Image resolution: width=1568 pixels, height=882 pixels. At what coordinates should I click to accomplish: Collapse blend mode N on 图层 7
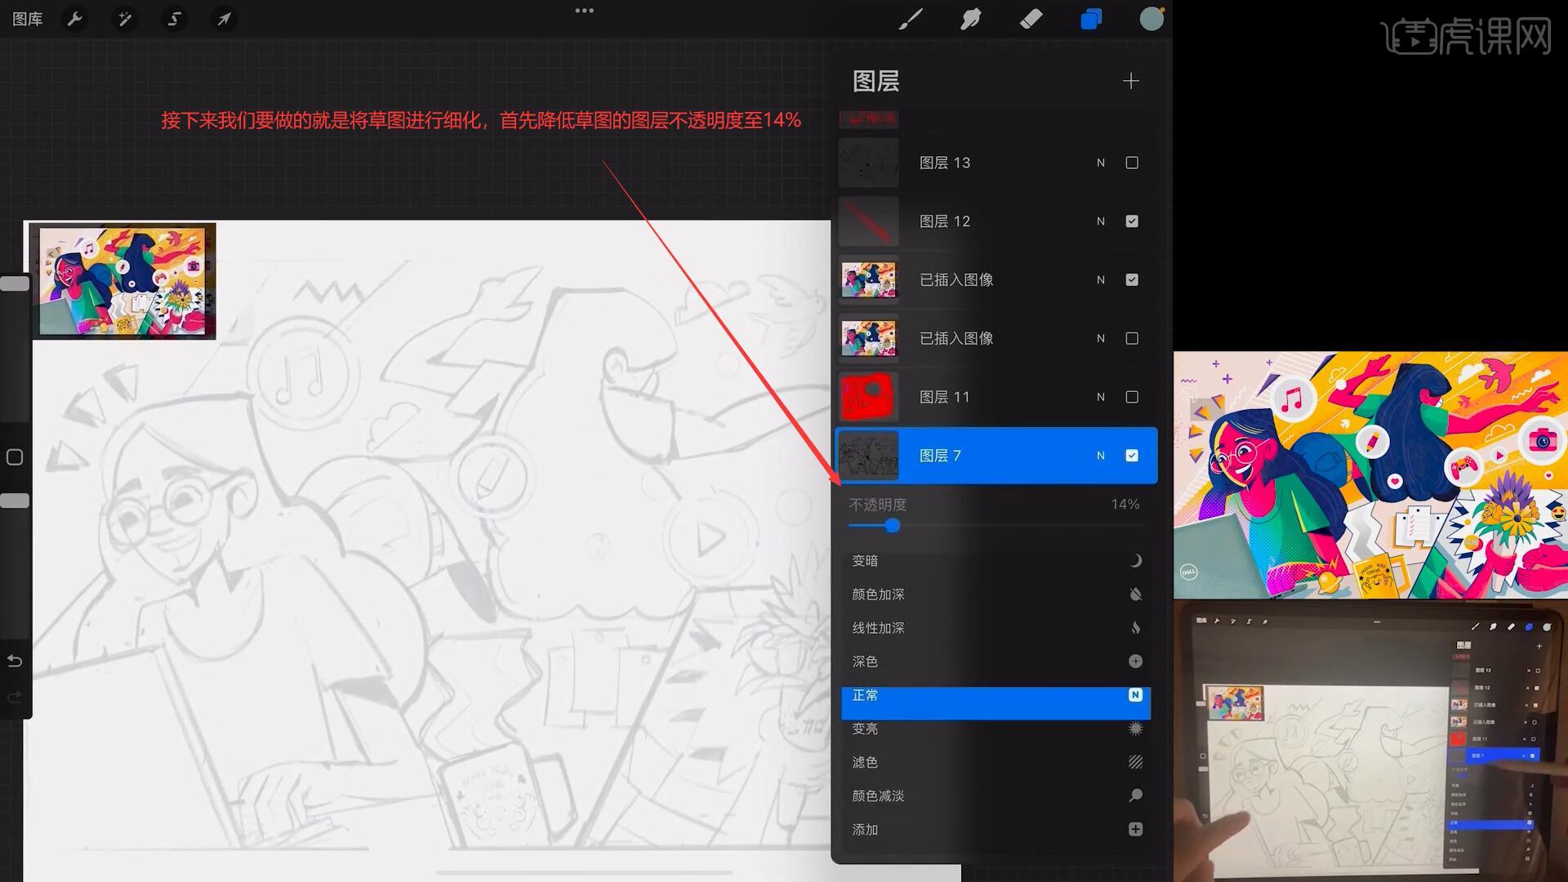[1101, 456]
